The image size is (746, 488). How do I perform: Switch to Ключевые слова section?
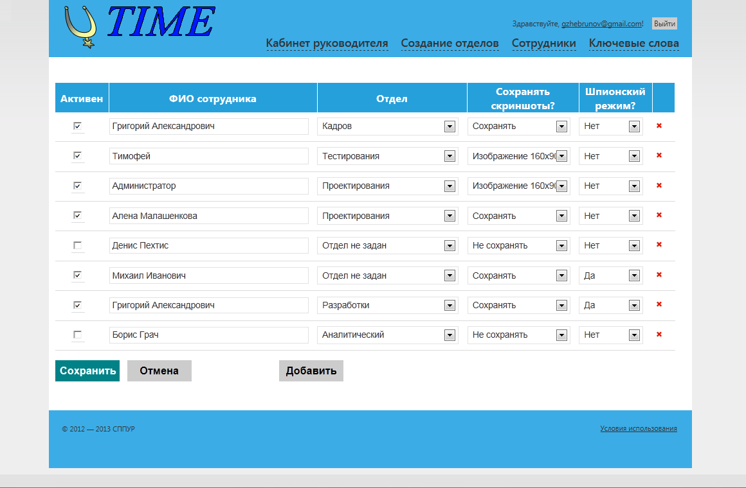tap(633, 44)
